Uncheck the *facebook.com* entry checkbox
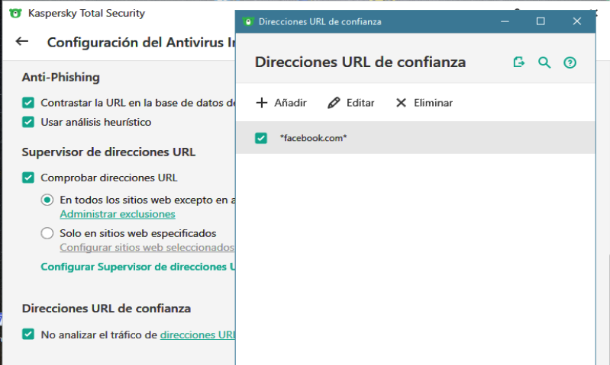This screenshot has width=610, height=365. point(261,138)
